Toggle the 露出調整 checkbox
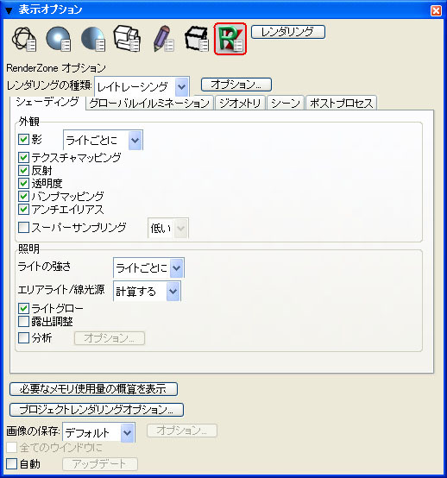The image size is (447, 478). [23, 321]
